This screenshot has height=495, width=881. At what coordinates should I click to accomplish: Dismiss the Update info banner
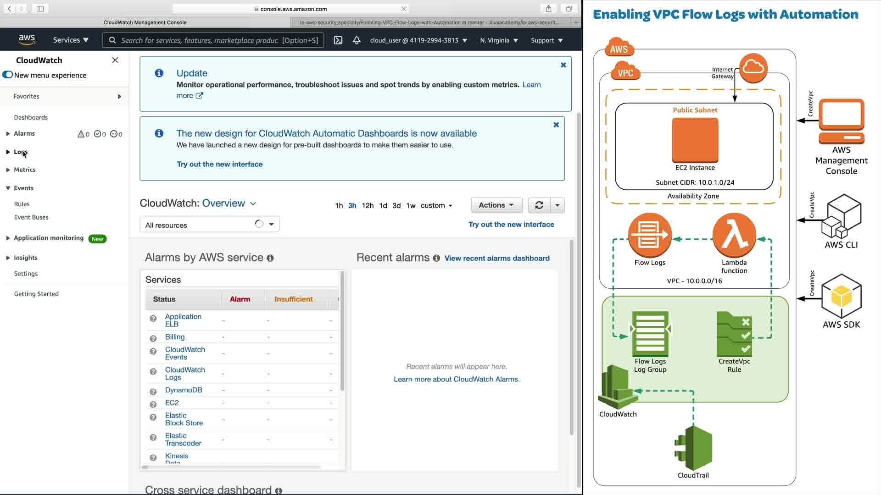[x=563, y=65]
